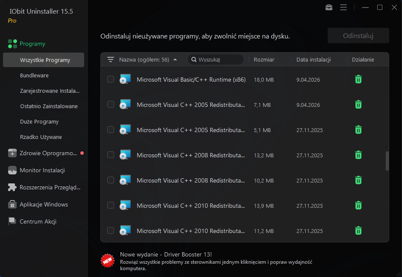Select the Microsoft Visual Basic/C++ Runtime (x86) name
Image resolution: width=402 pixels, height=277 pixels.
click(191, 80)
